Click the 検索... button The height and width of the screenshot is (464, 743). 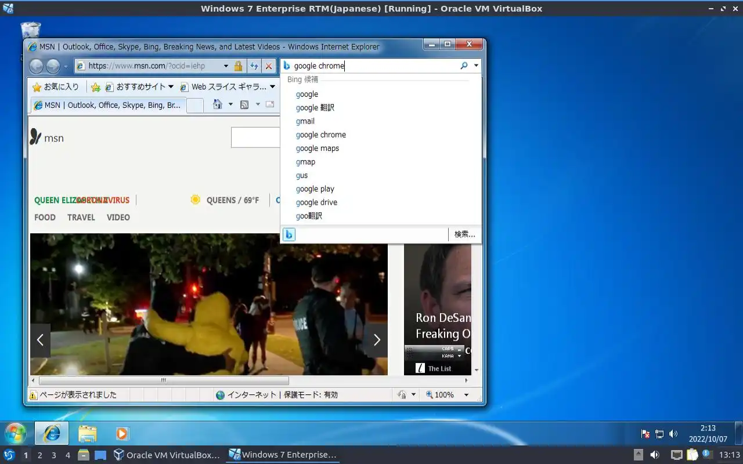coord(464,234)
